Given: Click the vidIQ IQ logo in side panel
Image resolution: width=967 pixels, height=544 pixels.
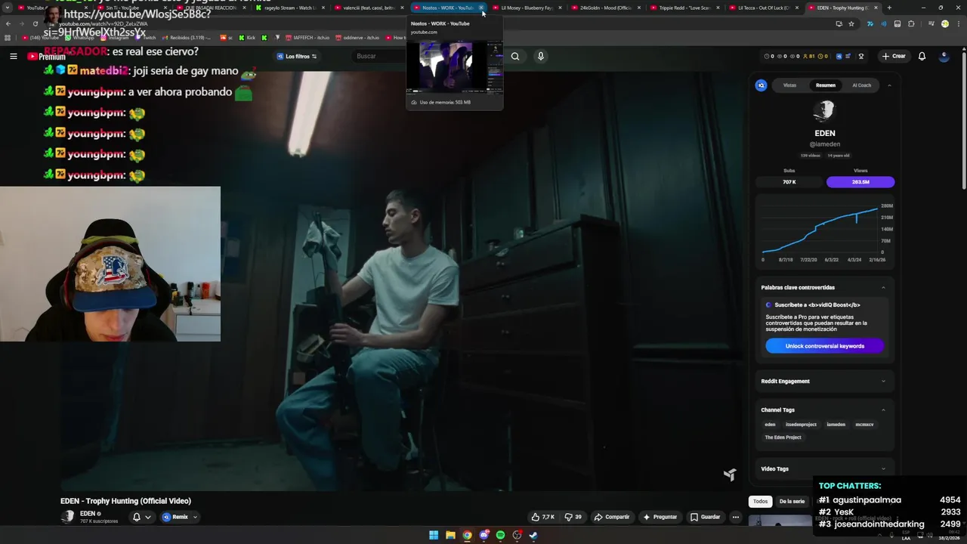Looking at the screenshot, I should point(762,85).
